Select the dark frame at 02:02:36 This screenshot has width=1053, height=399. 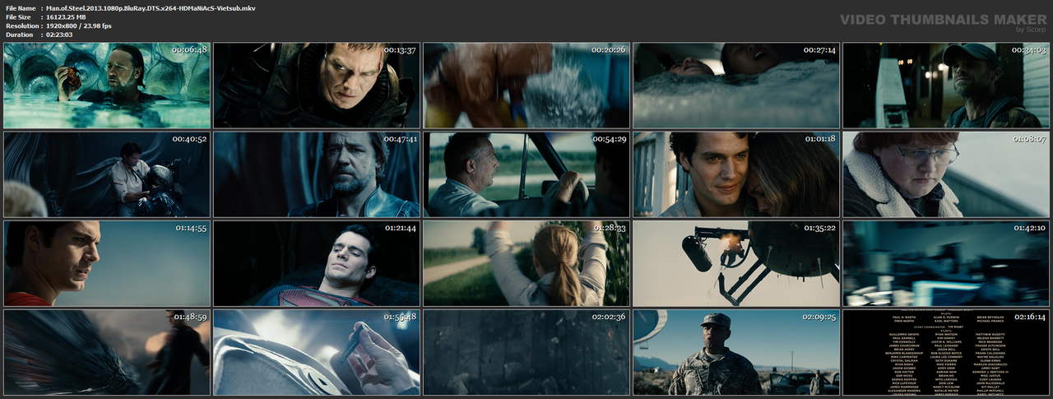526,352
